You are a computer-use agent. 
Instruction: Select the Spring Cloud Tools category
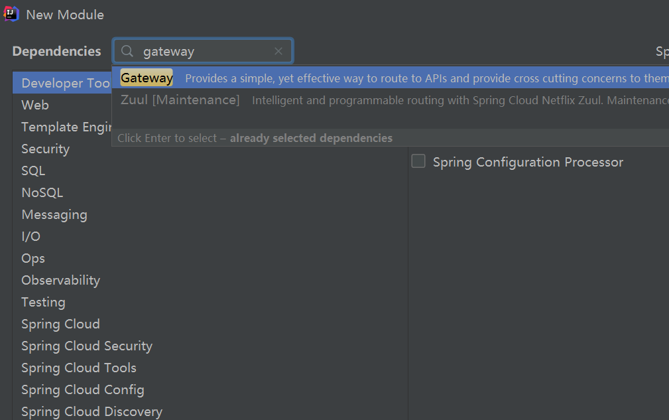(79, 368)
